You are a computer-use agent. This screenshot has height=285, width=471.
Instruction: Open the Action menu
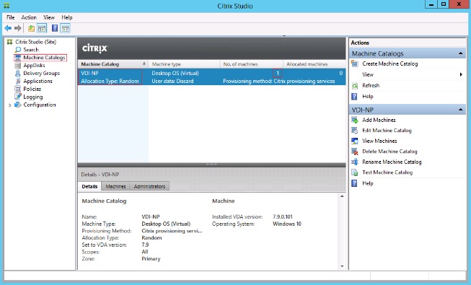coord(29,17)
